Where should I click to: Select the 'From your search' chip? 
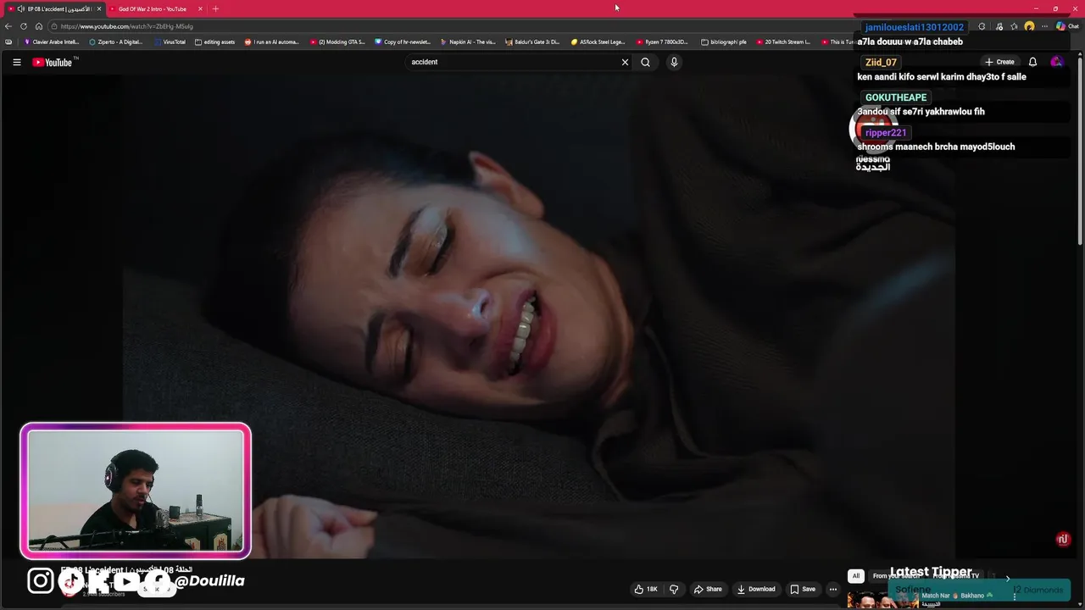coord(895,576)
